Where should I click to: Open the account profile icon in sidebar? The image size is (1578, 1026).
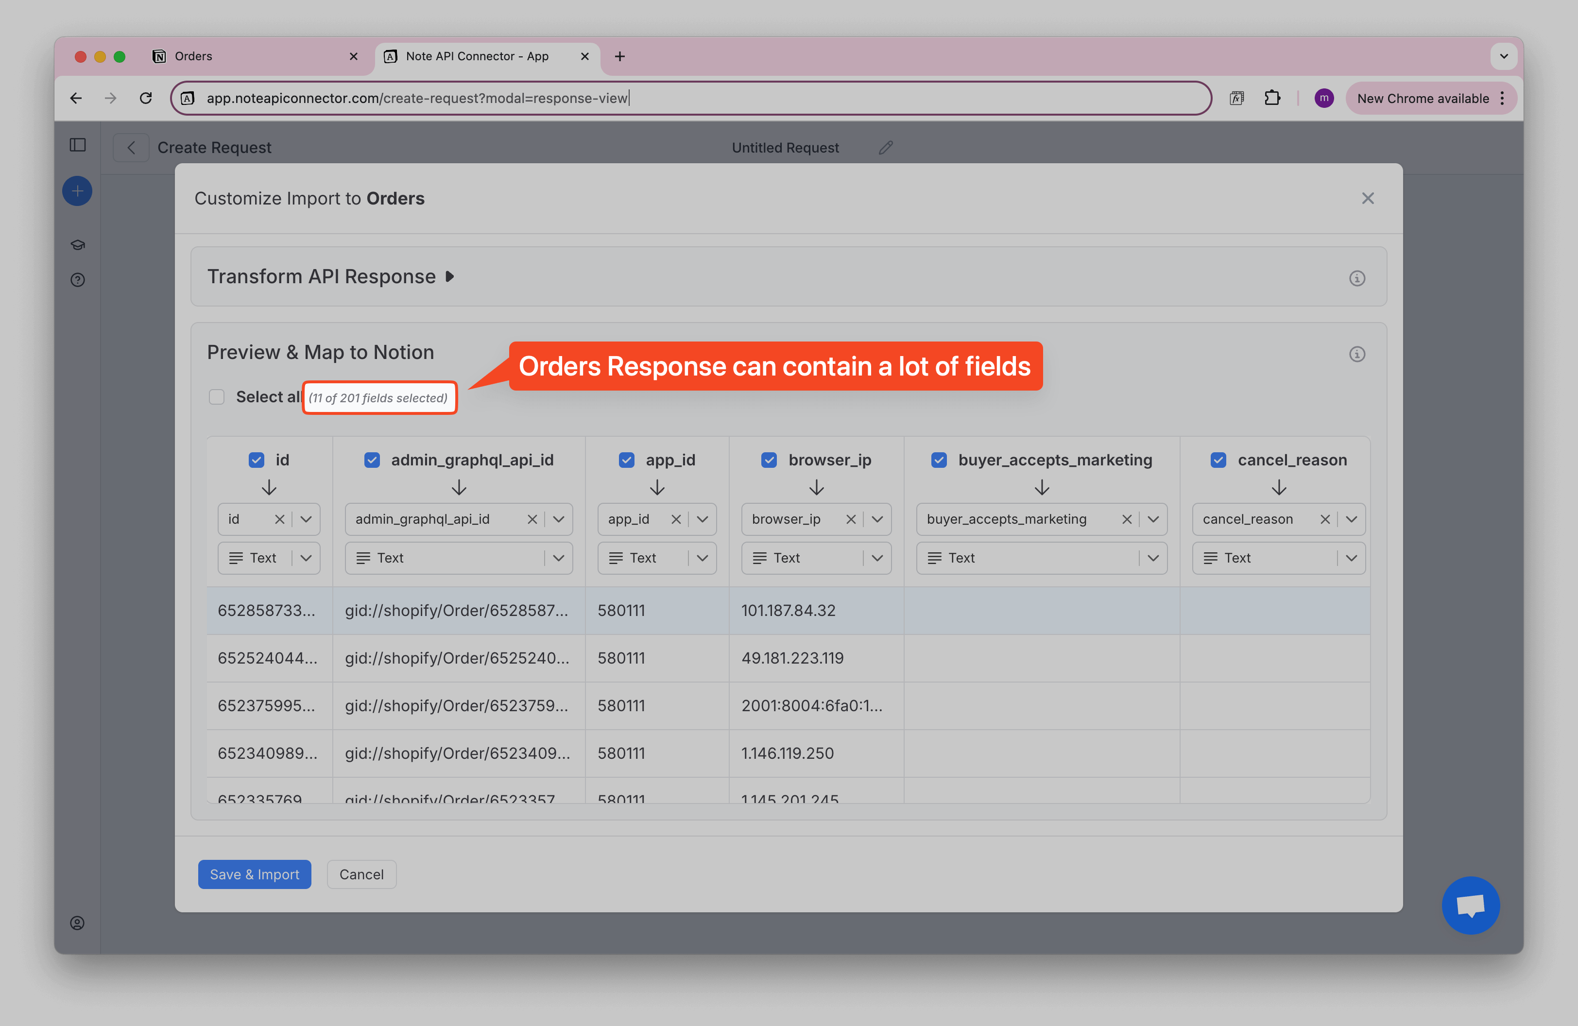[78, 923]
